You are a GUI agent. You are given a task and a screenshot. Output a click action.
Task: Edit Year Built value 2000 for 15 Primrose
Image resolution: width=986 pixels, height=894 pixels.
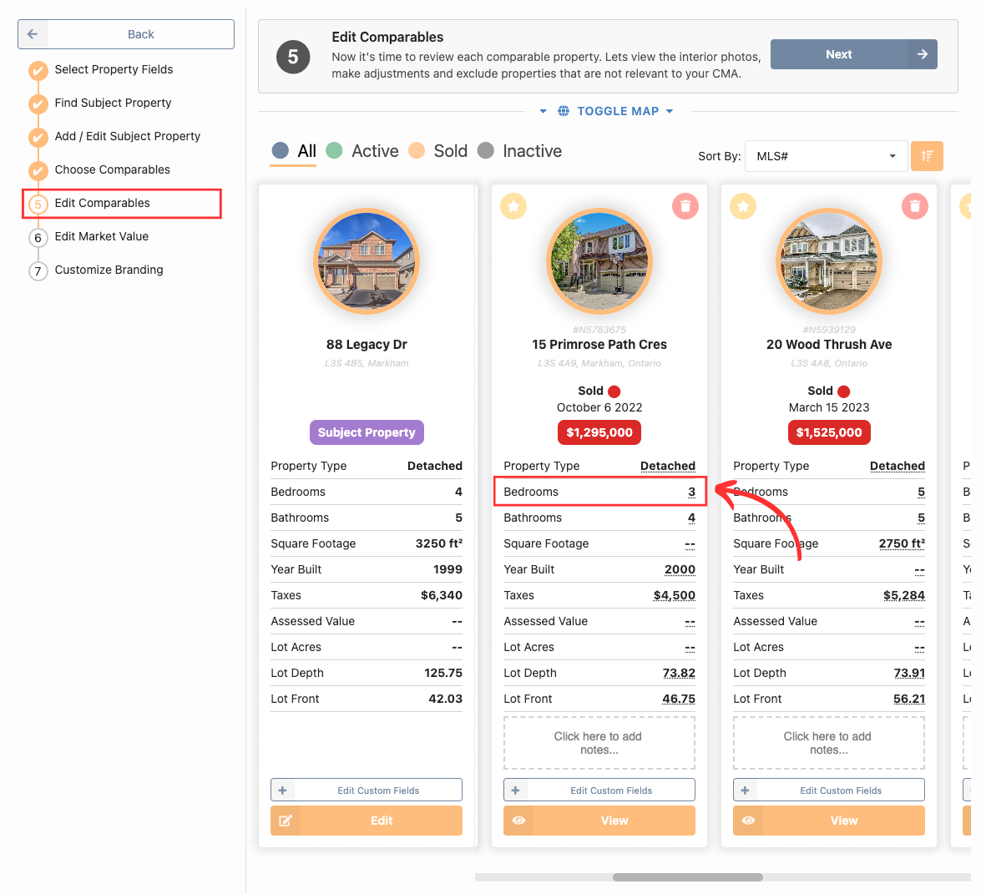point(679,569)
